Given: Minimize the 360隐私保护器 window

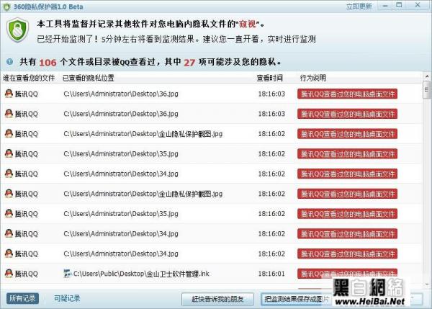Looking at the screenshot, I should 385,6.
